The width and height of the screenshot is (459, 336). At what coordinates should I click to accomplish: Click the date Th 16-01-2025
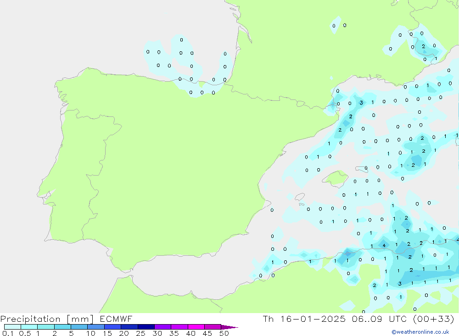(304, 319)
